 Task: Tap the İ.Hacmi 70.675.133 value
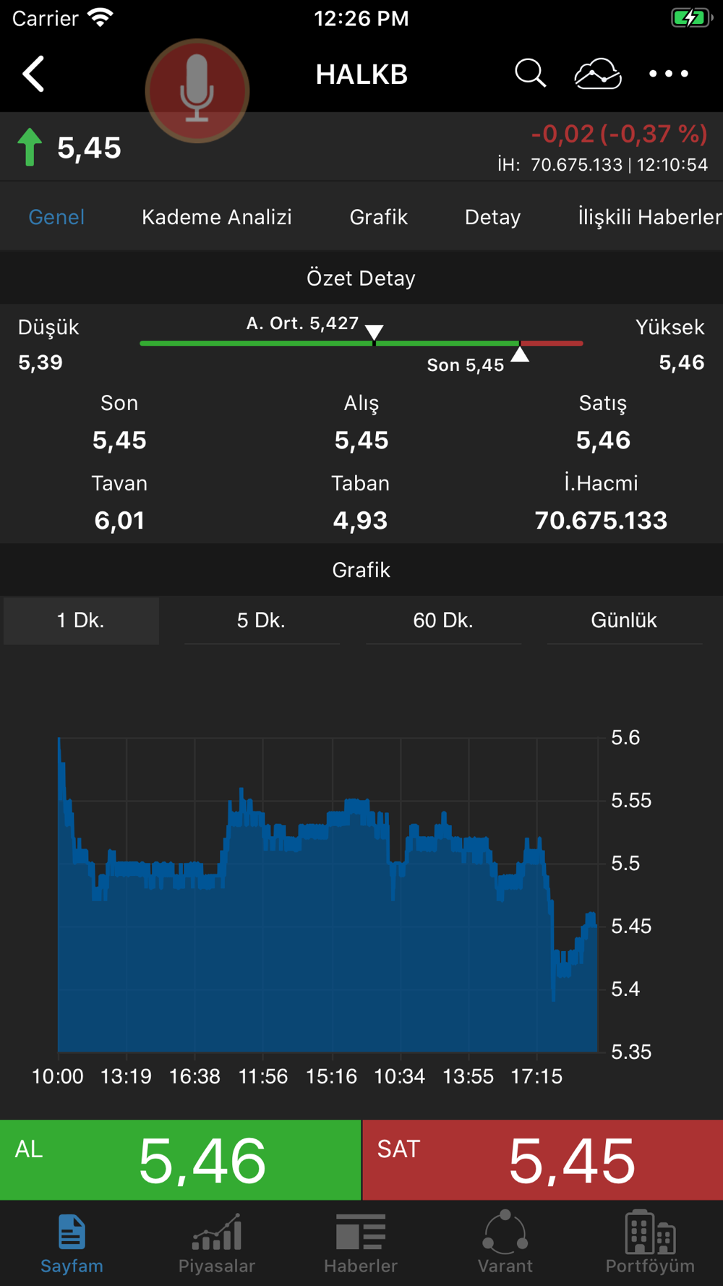click(x=601, y=521)
